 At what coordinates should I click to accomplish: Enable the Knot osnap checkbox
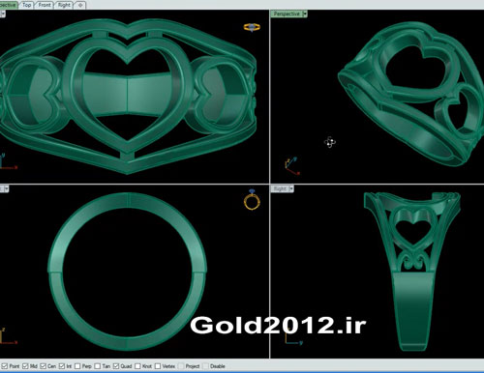pyautogui.click(x=137, y=366)
